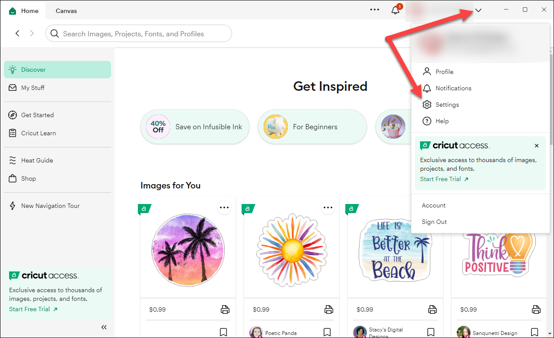Open Heat Guide from the sidebar
The width and height of the screenshot is (554, 338).
pos(37,160)
